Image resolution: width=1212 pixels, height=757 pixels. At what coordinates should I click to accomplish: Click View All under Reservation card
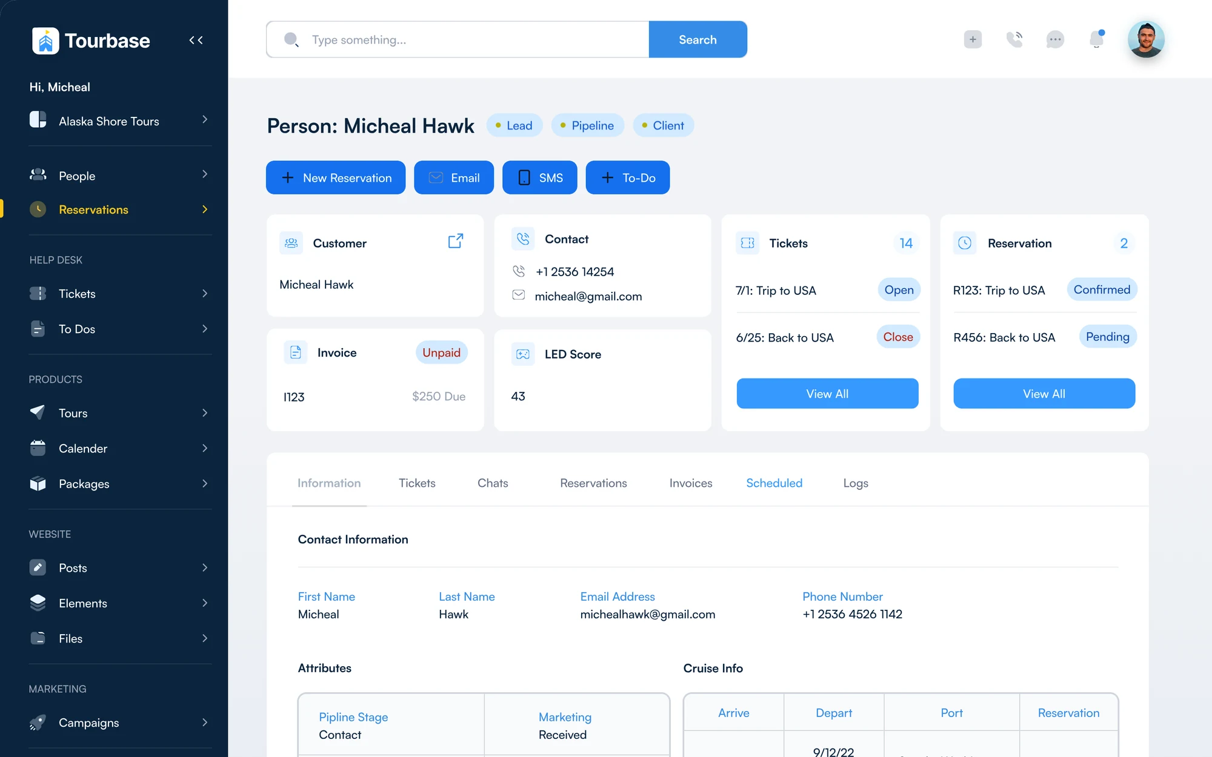tap(1044, 394)
